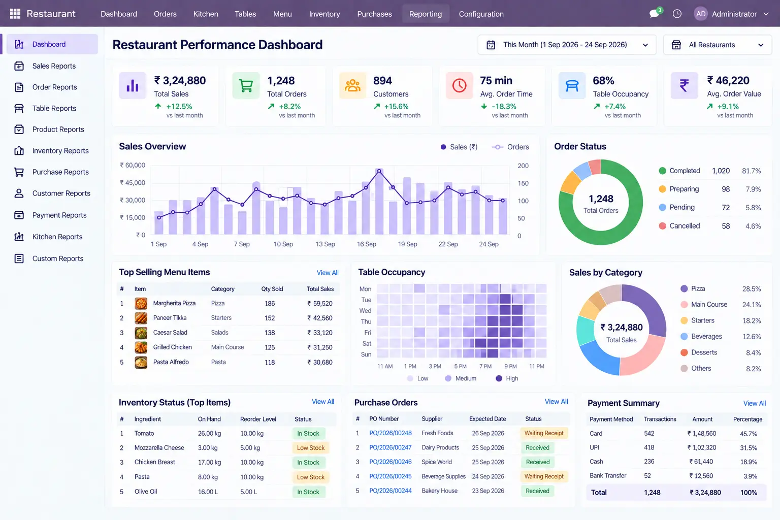780x520 pixels.
Task: Expand the Administrator user menu chevron
Action: (x=766, y=14)
